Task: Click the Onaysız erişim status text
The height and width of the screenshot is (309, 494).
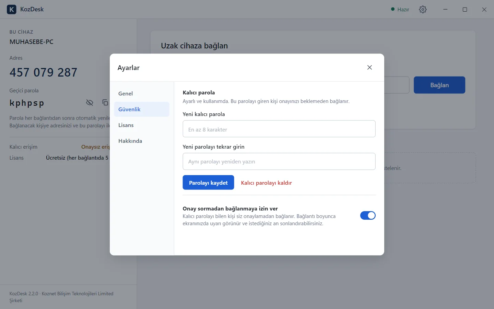Action: pos(95,147)
